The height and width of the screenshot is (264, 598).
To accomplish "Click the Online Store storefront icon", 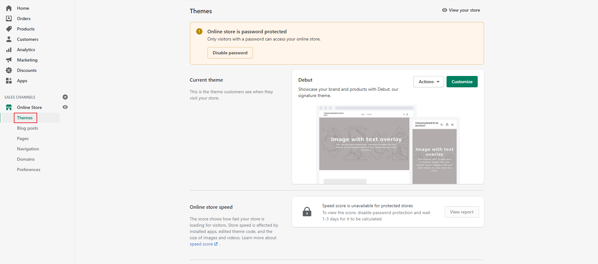I will pyautogui.click(x=9, y=107).
